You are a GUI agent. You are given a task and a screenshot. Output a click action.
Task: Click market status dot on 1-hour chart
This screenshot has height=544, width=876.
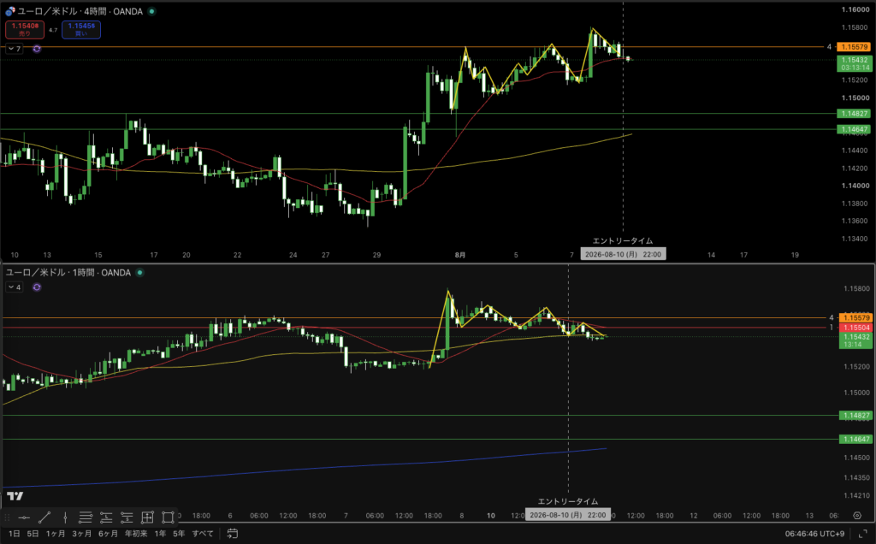coord(140,273)
